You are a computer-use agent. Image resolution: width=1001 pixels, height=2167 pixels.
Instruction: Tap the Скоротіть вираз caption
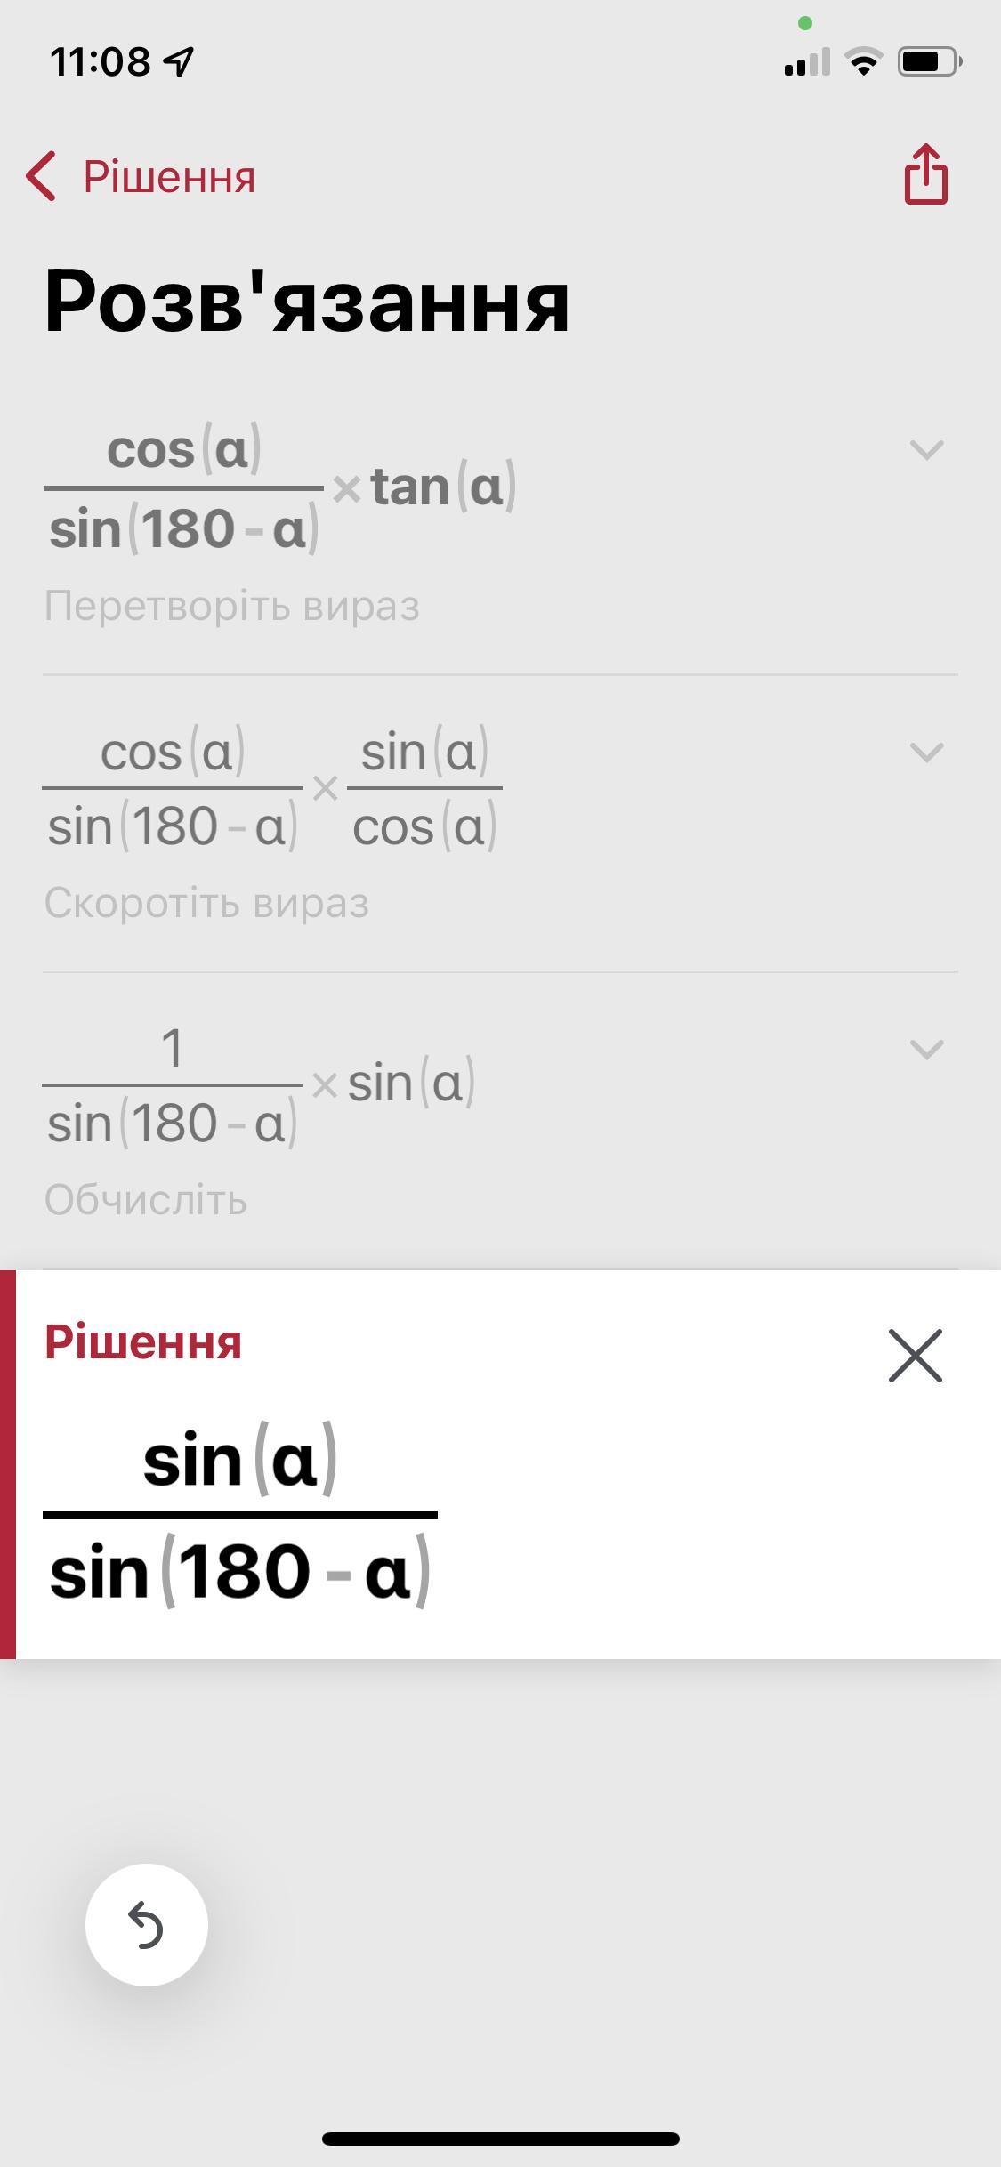(x=206, y=904)
